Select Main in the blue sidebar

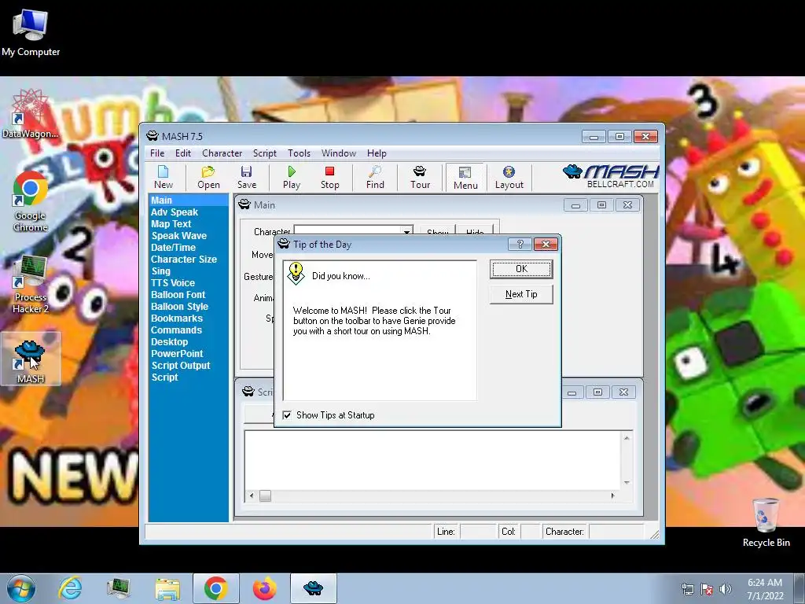(188, 201)
